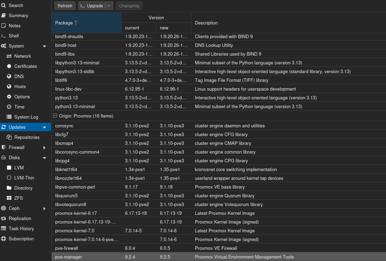Sort by the Package column header
386x261 pixels.
tap(86, 23)
